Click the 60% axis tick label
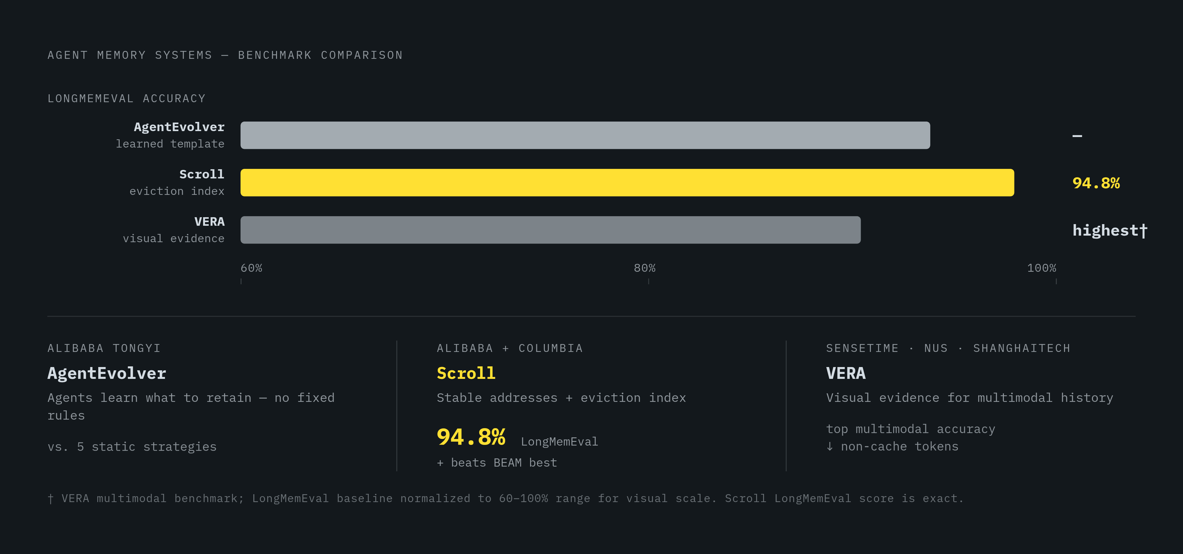Screen dimensions: 1183x554 (251, 268)
